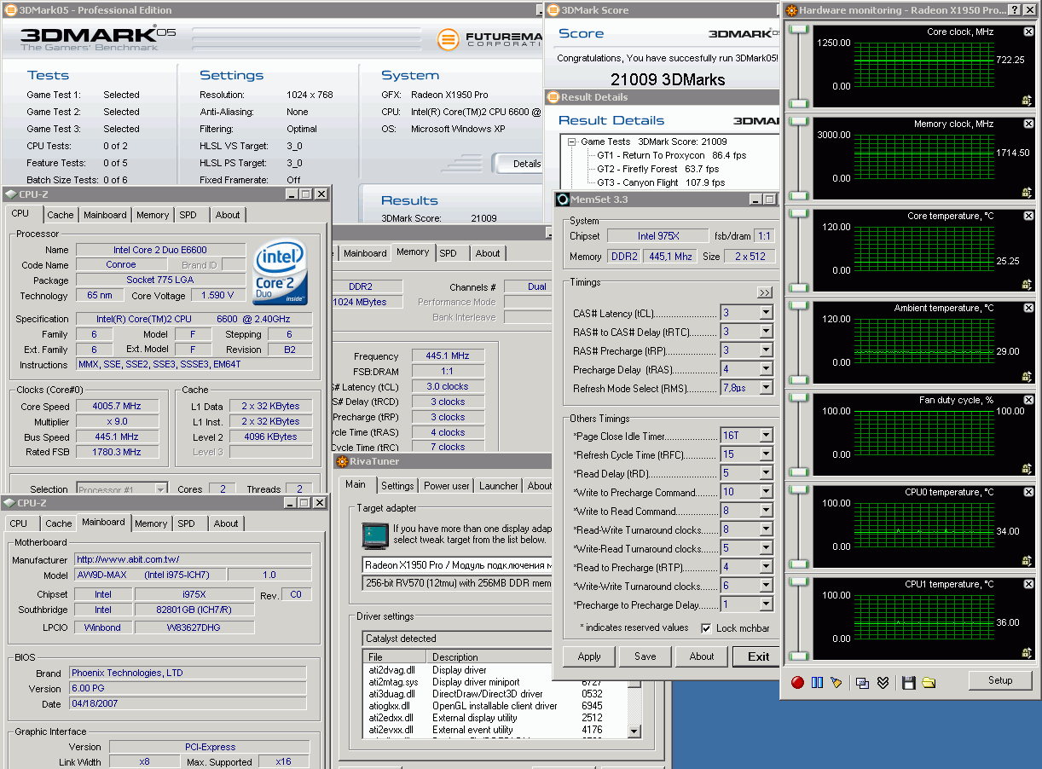Click the abit.com.tw manufacturer field
The image size is (1042, 769).
pyautogui.click(x=192, y=559)
